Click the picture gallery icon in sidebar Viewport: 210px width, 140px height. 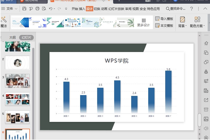206,91
